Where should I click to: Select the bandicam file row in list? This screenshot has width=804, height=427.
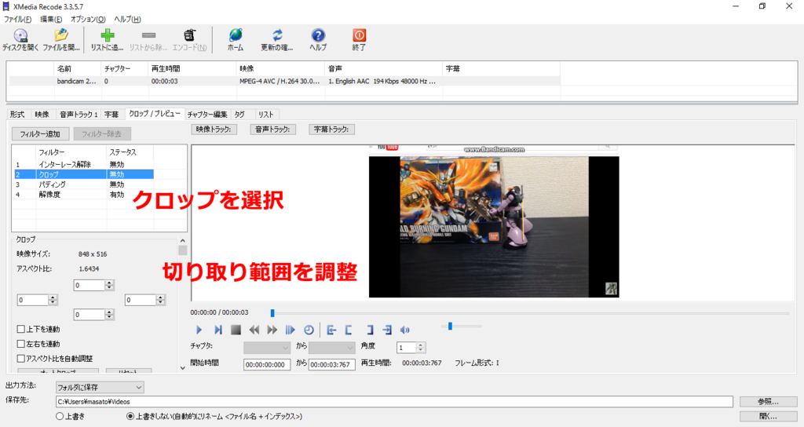(284, 81)
